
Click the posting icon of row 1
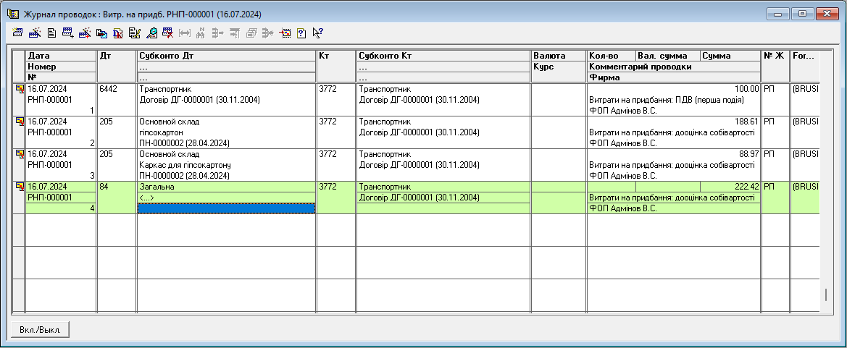pos(20,89)
